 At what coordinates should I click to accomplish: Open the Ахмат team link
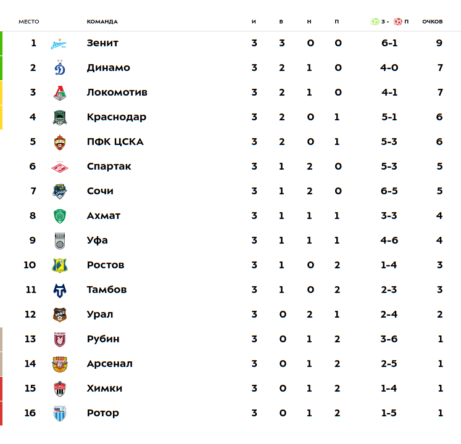coord(104,216)
